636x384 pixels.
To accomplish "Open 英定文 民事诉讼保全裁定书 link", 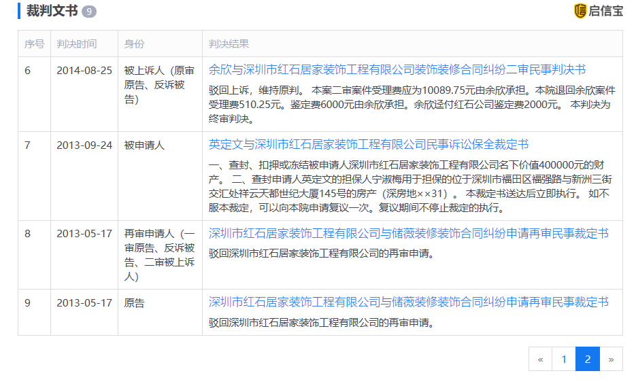I will pos(368,145).
